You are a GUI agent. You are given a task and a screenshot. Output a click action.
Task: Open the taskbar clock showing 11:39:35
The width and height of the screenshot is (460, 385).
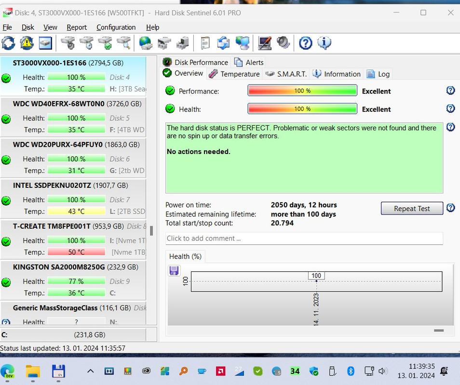coord(416,371)
